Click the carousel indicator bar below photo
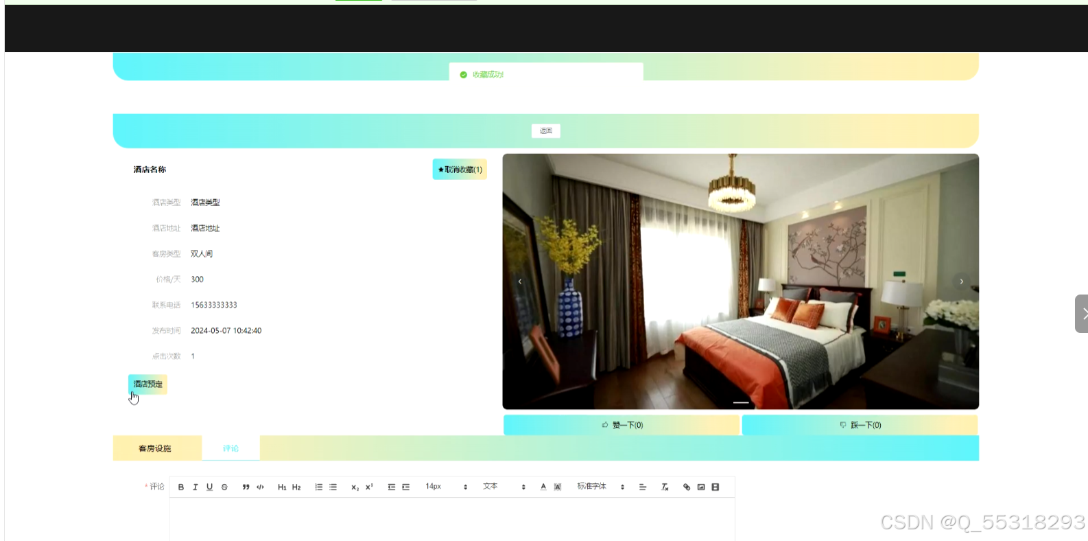 tap(741, 402)
